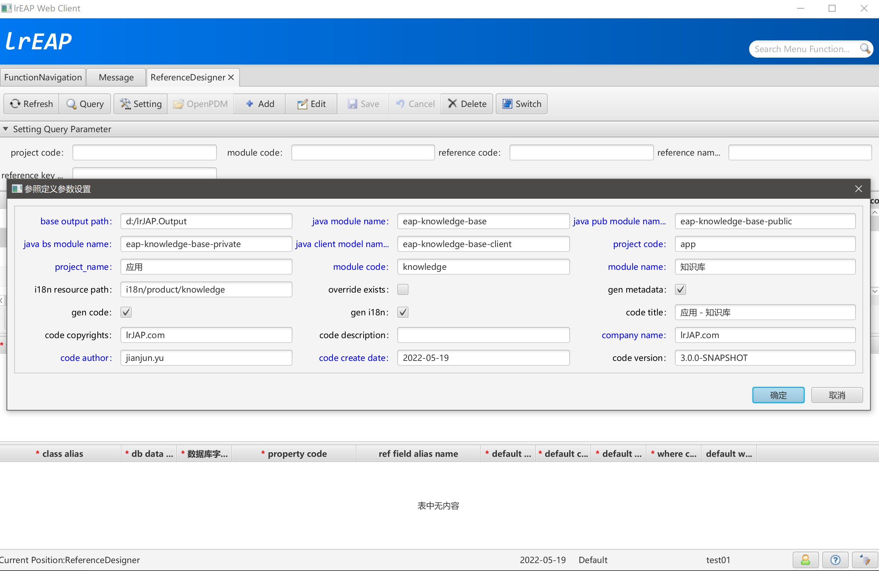Uncheck the gen metadata checkbox
Viewport: 879px width, 571px height.
(x=680, y=290)
